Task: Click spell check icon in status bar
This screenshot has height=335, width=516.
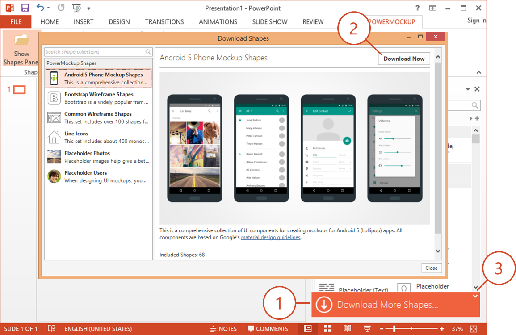Action: tap(52, 328)
